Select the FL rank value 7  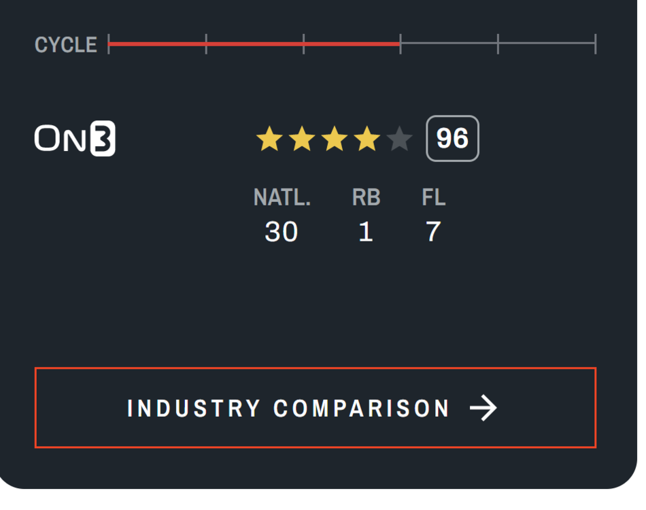433,233
